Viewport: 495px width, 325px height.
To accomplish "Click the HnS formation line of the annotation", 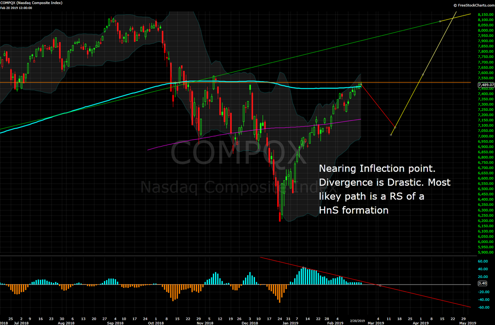I will [354, 210].
